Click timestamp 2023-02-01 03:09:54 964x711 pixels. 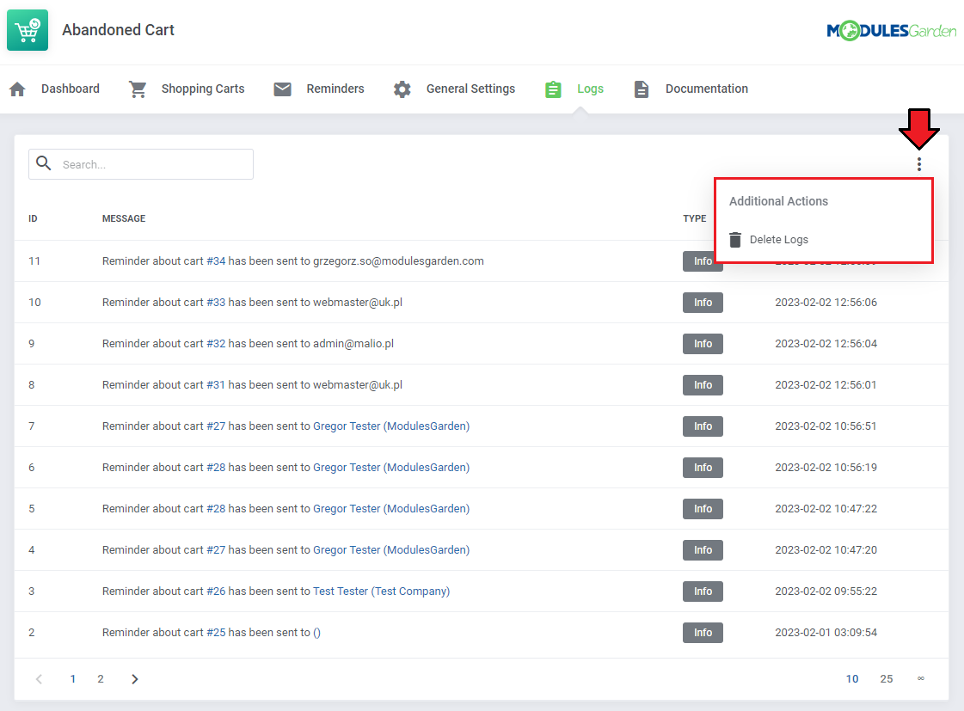(826, 633)
